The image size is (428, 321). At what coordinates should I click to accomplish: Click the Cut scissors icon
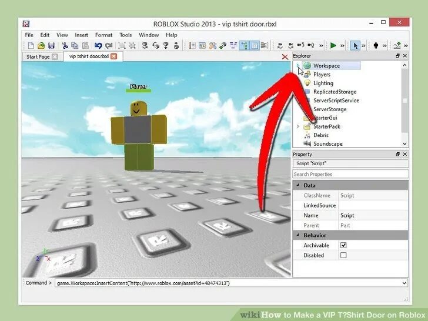pyautogui.click(x=65, y=46)
